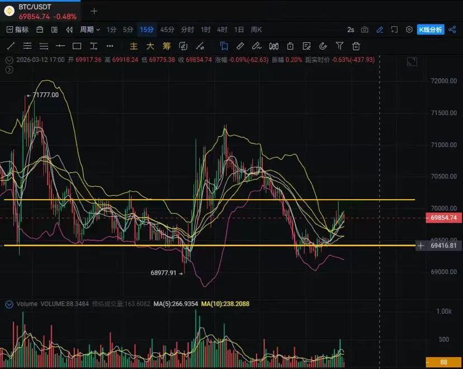The image size is (463, 369).
Task: Collapse the OHLC info row chevron
Action: click(x=10, y=60)
